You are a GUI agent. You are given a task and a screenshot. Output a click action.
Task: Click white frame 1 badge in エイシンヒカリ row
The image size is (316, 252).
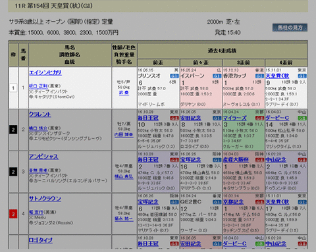pos(13,88)
